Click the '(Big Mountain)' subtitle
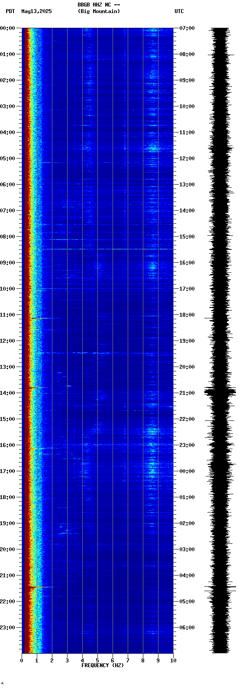239x688 pixels. point(99,11)
